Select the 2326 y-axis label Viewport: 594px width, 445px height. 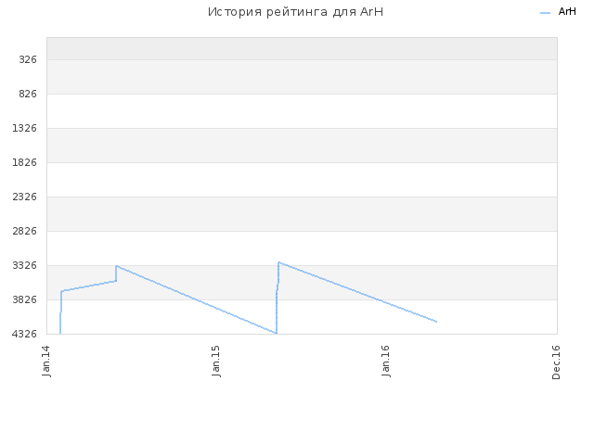(25, 197)
